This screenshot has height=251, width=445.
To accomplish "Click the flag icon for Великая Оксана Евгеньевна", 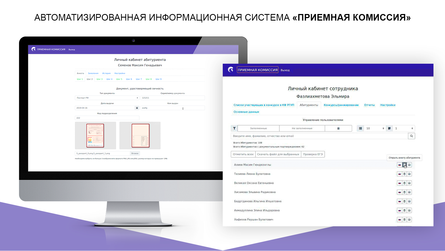I will 400,183.
